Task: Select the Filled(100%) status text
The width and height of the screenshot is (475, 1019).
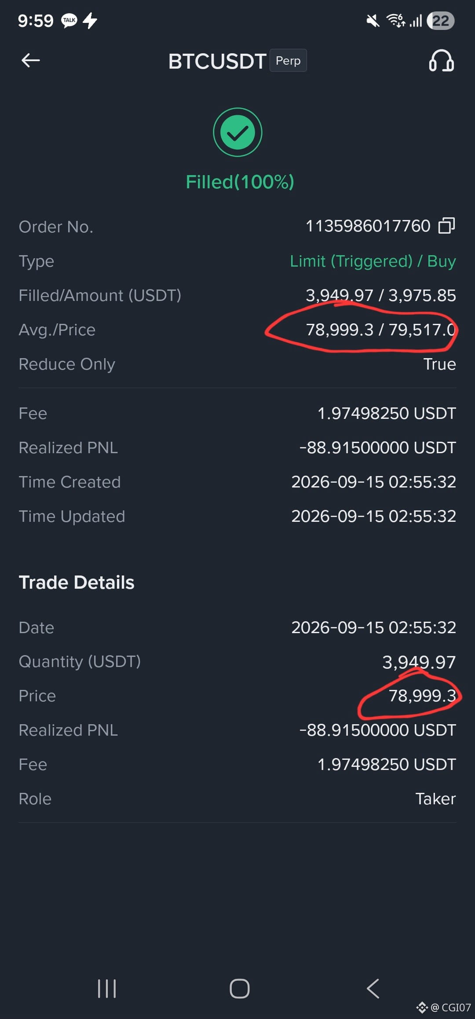Action: point(240,182)
